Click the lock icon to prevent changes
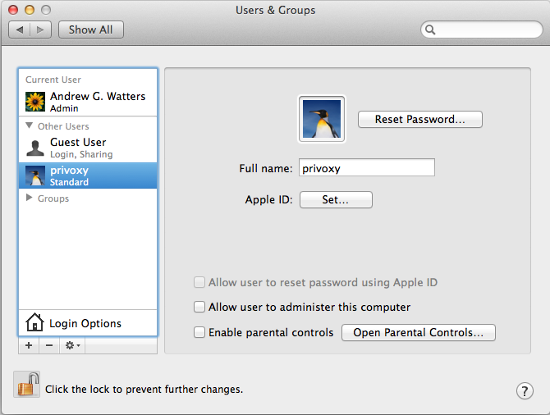This screenshot has width=550, height=415. click(x=26, y=385)
